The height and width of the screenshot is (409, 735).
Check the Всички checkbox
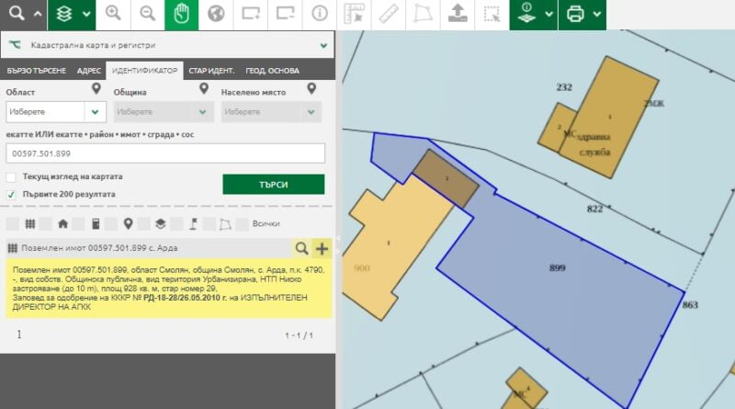coord(242,223)
